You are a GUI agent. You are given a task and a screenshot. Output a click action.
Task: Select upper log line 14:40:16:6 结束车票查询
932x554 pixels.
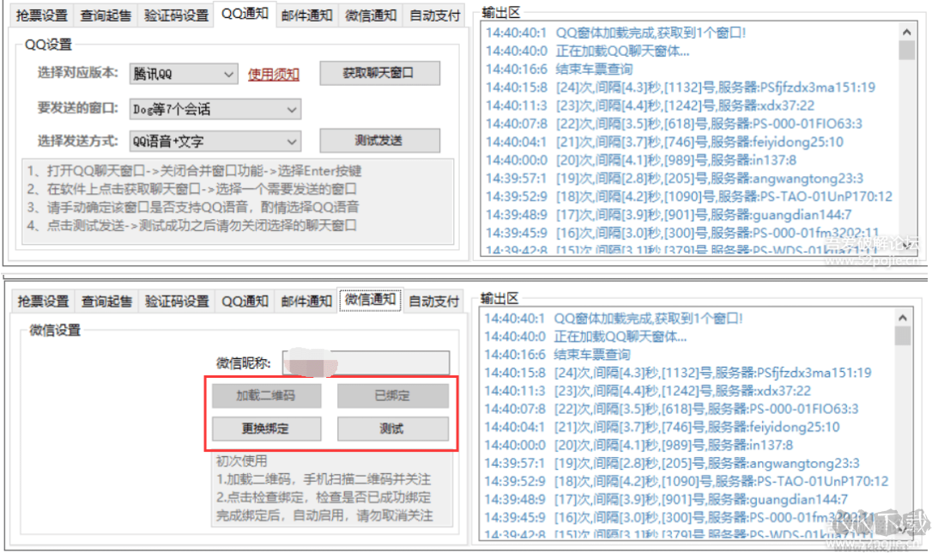pos(560,69)
